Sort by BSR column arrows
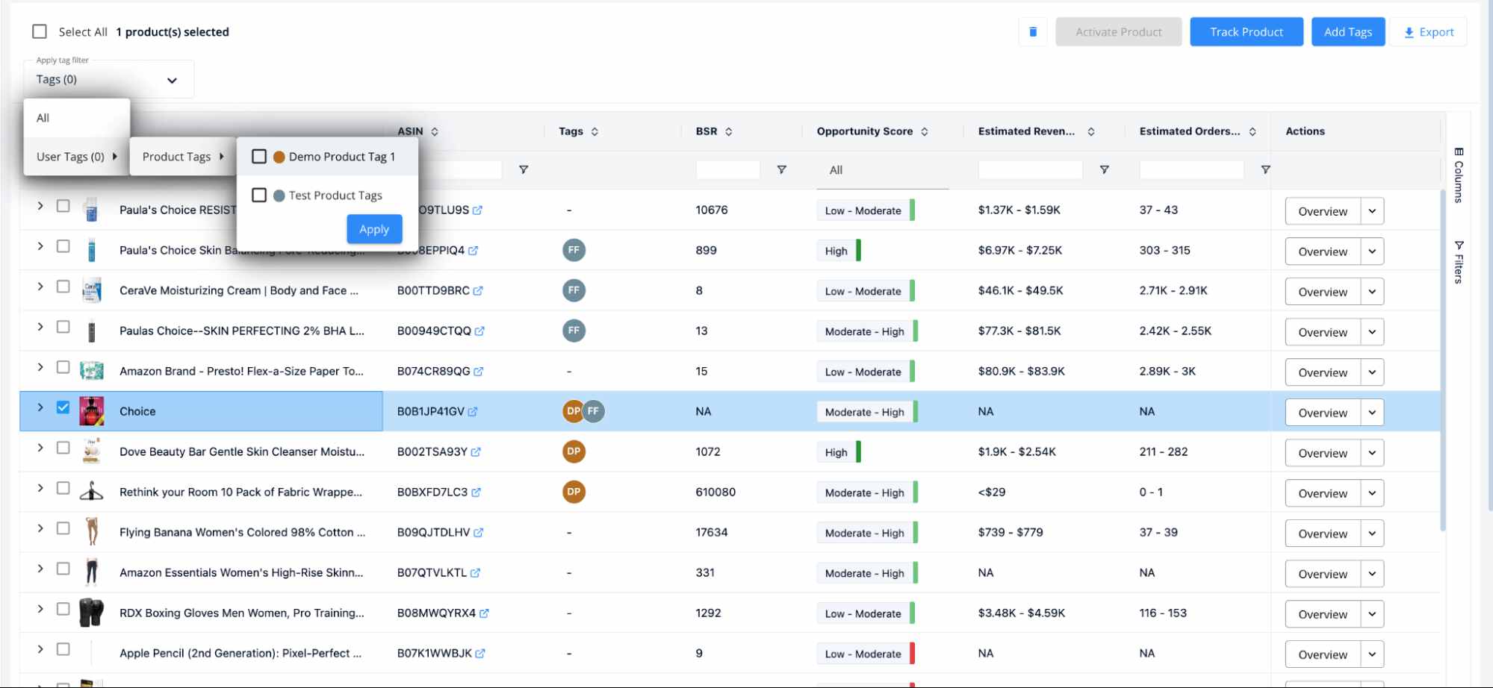The image size is (1493, 688). click(728, 131)
